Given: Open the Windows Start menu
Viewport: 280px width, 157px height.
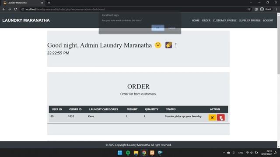Looking at the screenshot, I should coord(120,153).
